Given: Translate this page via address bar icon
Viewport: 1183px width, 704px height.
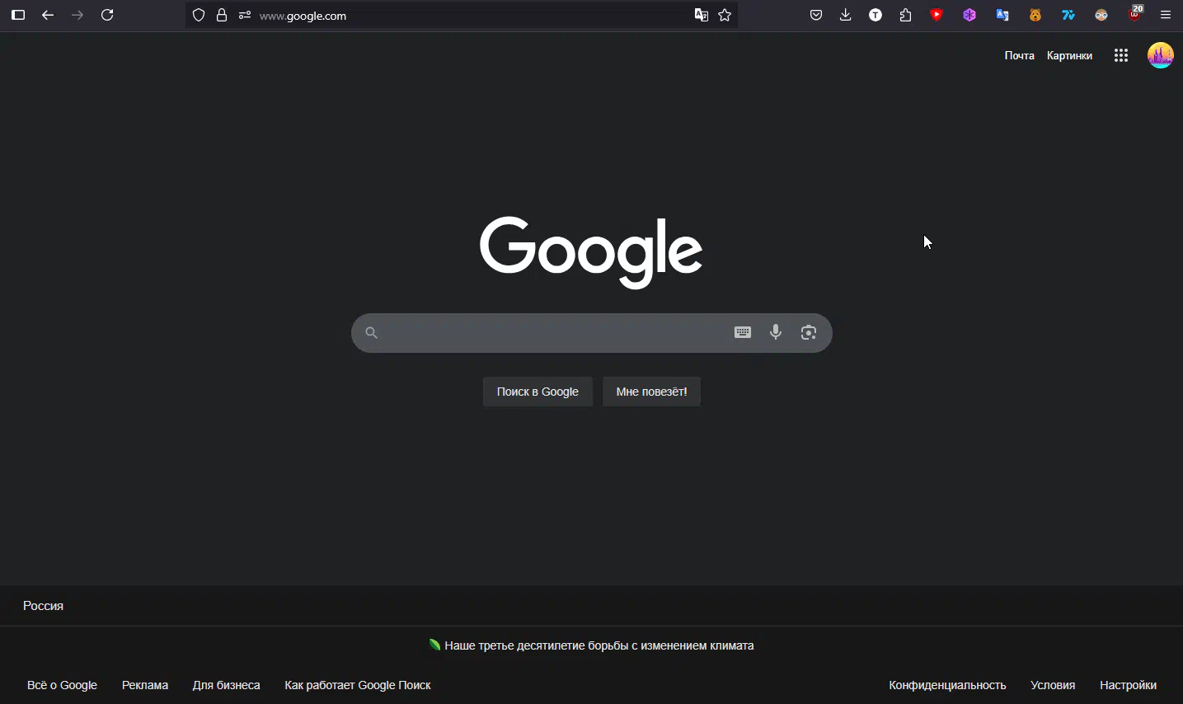Looking at the screenshot, I should (702, 15).
